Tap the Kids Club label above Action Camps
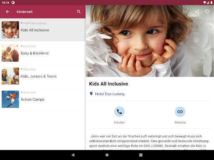 (x=29, y=92)
